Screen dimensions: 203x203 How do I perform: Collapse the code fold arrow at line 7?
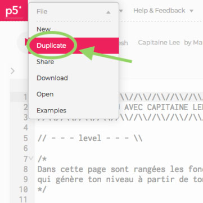(31, 158)
